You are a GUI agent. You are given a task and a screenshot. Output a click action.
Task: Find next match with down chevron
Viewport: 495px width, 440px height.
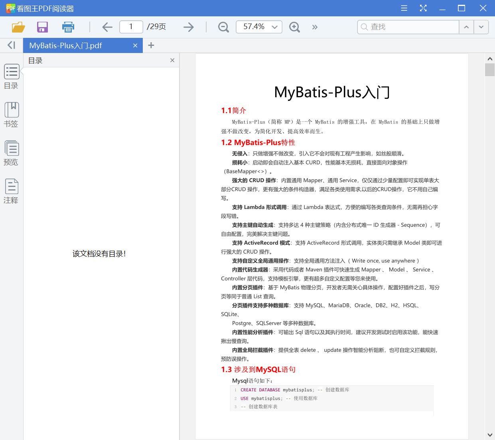[x=481, y=27]
